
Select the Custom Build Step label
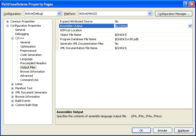coord(26,105)
